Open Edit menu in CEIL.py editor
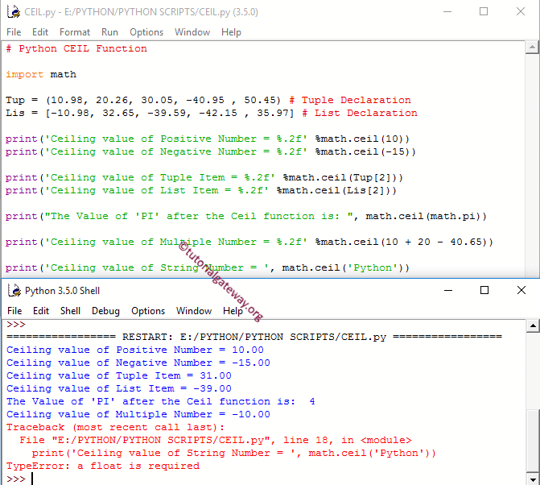The height and width of the screenshot is (485, 540). (x=40, y=32)
